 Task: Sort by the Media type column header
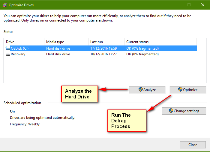click(x=66, y=42)
